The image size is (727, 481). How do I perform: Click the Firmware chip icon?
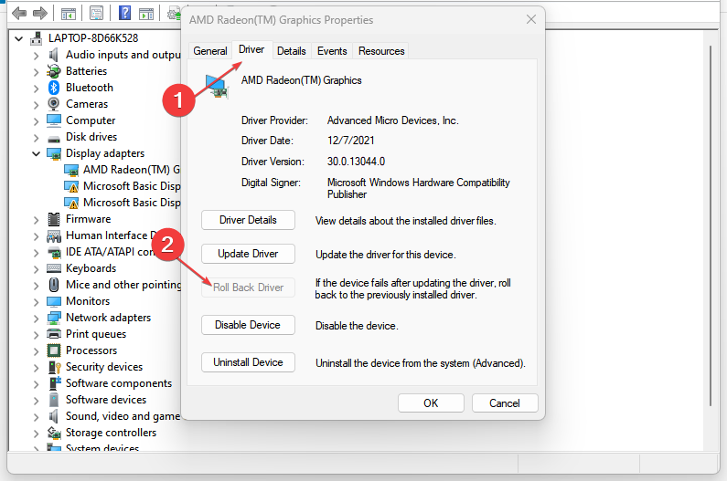[54, 219]
